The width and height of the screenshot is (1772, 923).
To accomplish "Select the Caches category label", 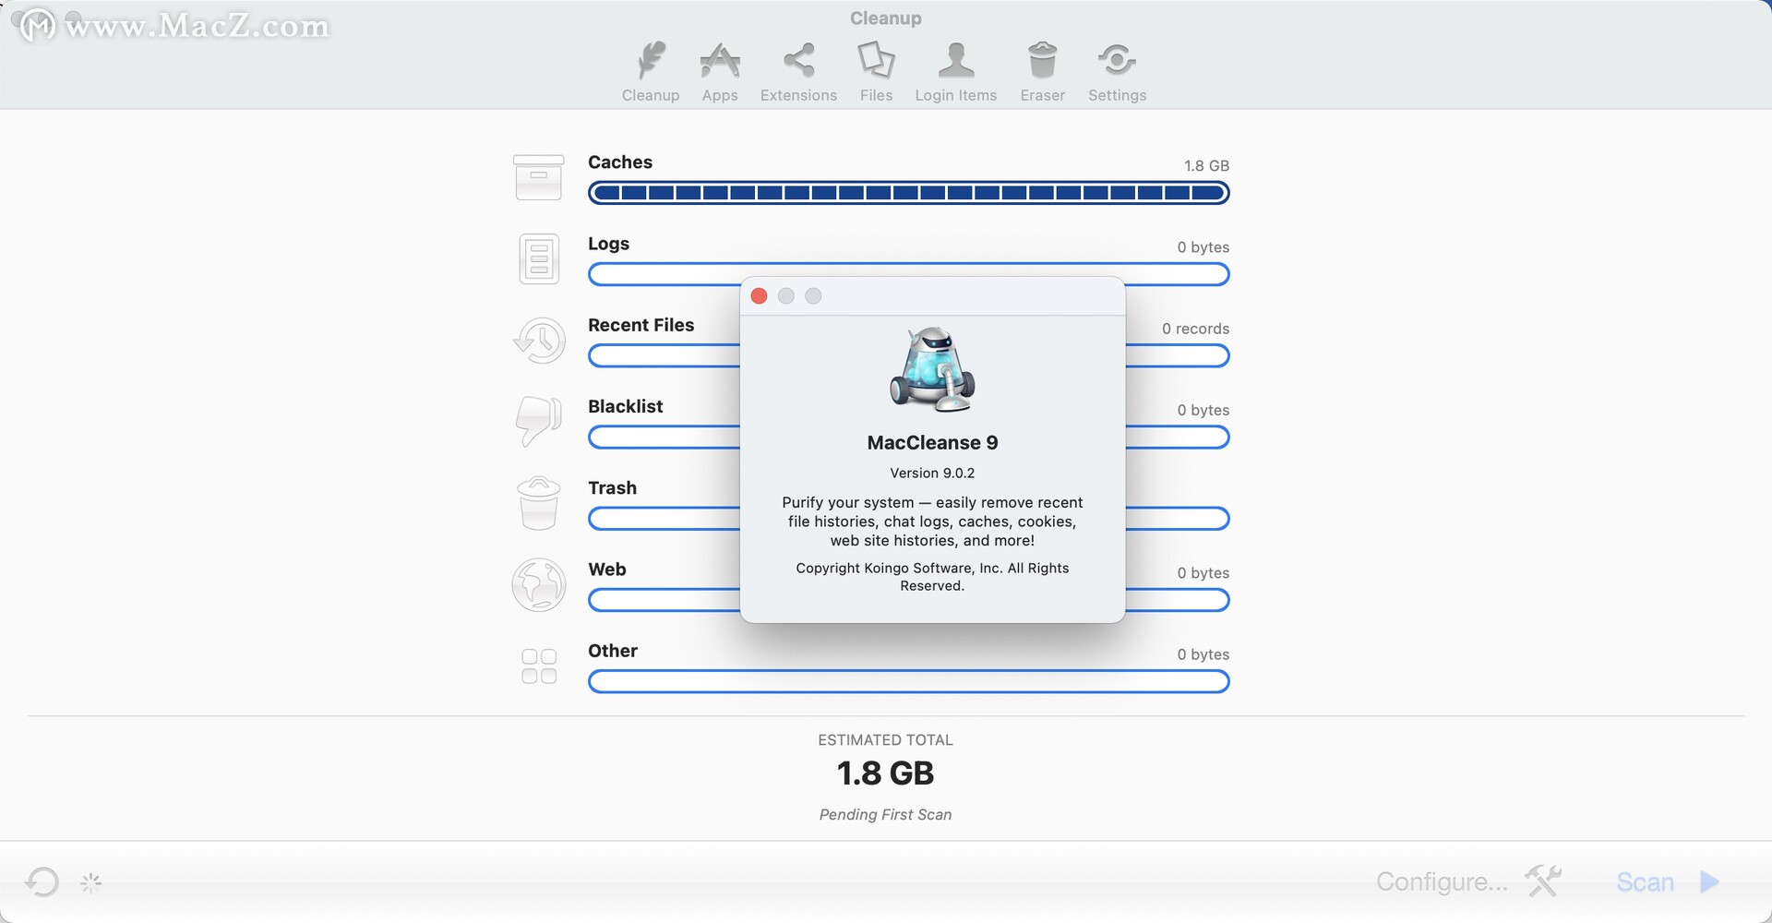I will pos(620,162).
